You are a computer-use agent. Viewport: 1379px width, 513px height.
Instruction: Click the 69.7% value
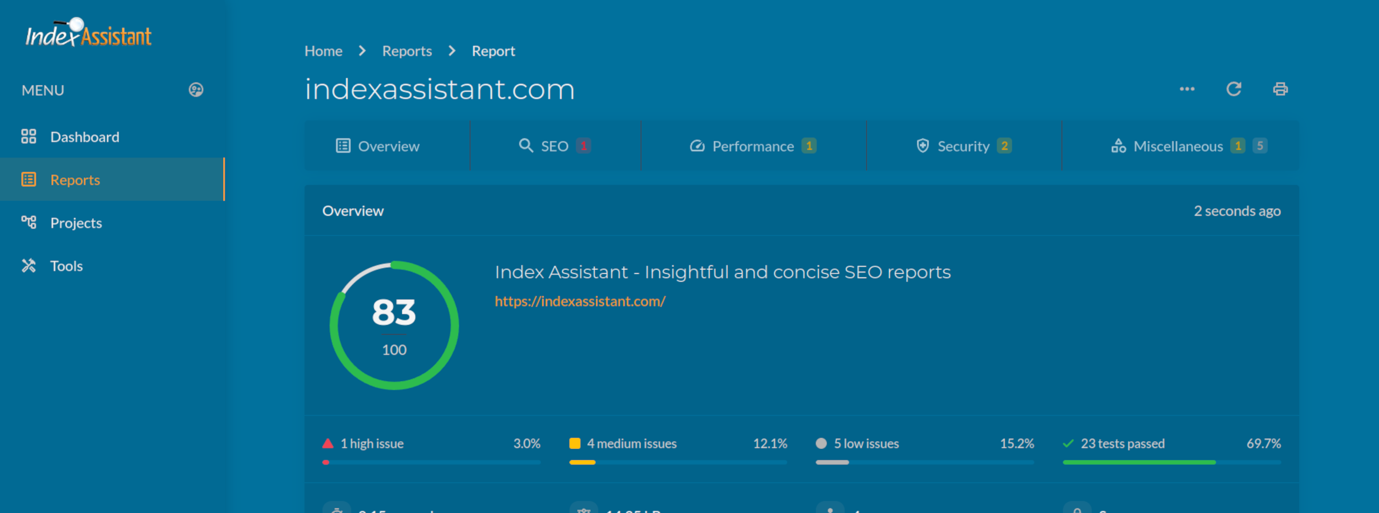(x=1264, y=444)
